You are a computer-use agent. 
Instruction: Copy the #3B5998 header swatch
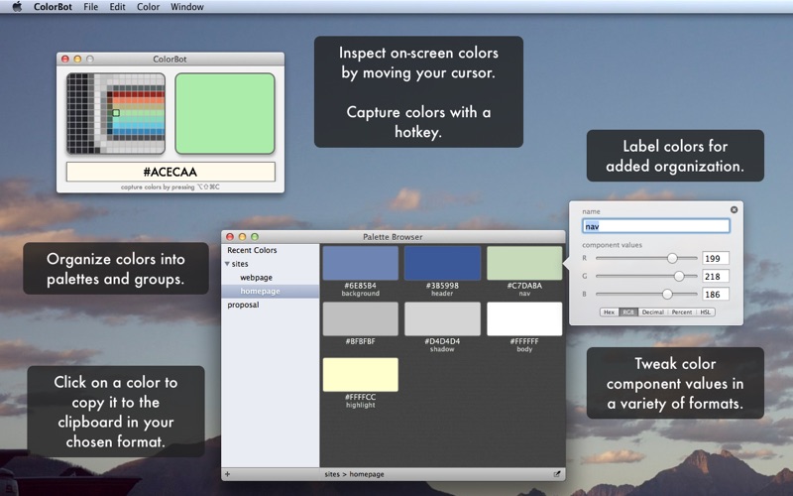coord(442,263)
